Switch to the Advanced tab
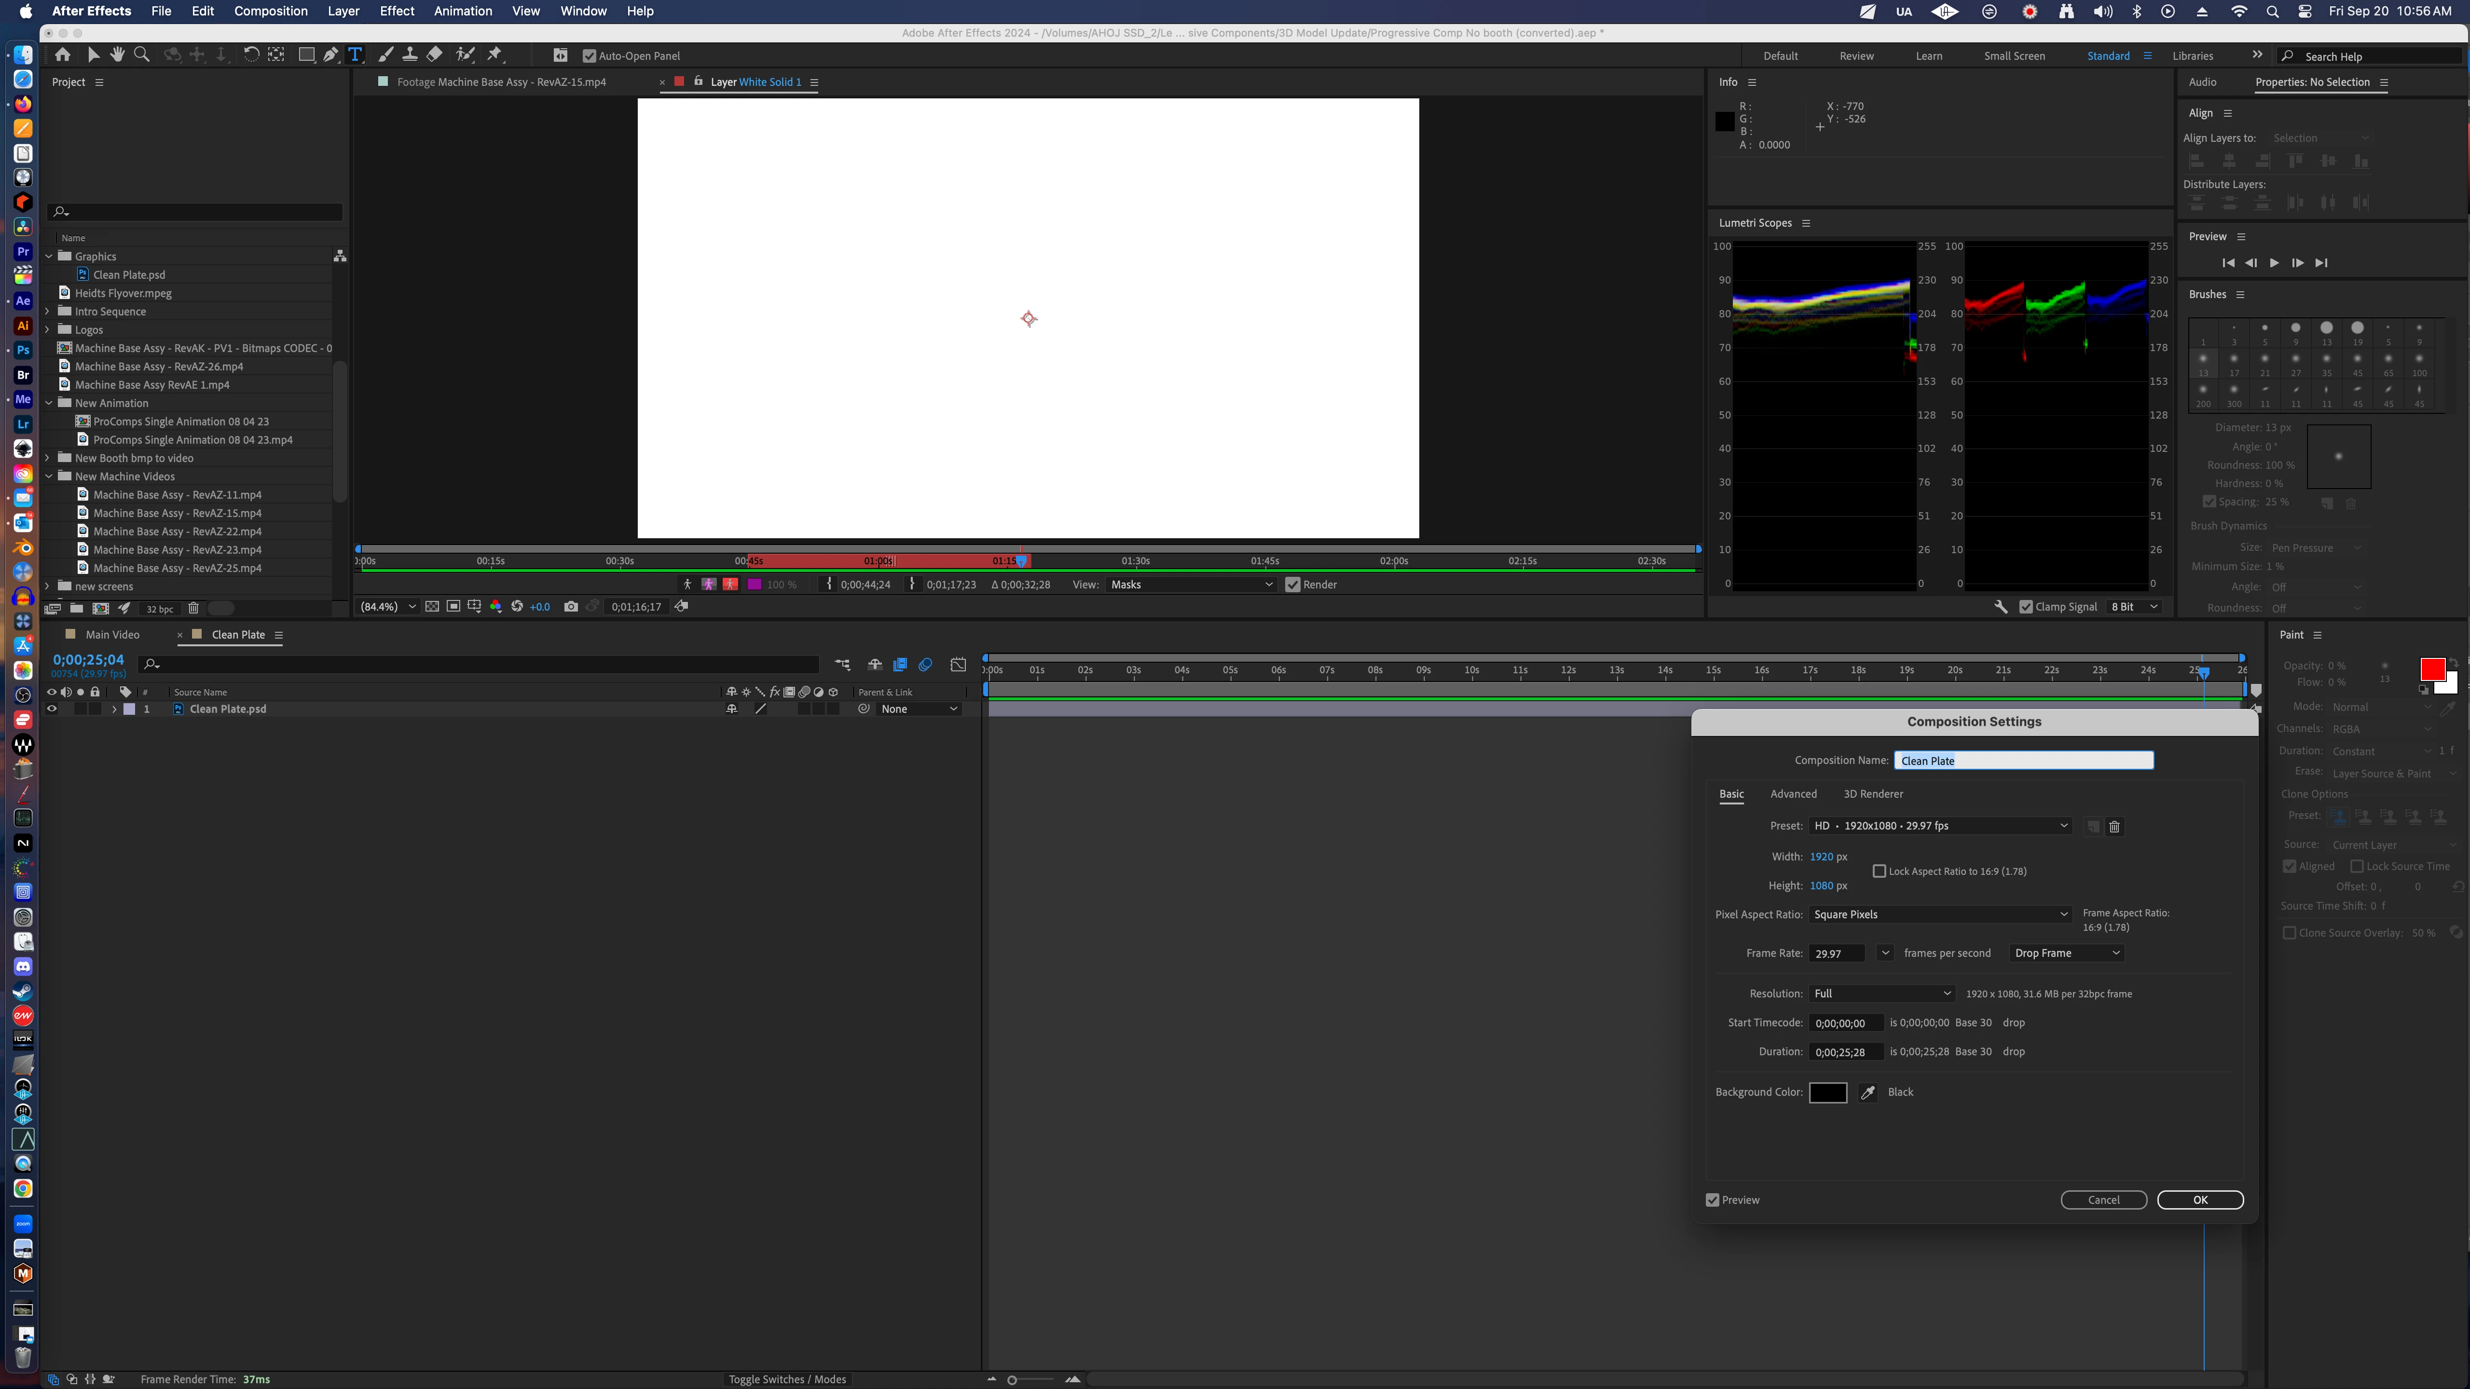This screenshot has width=2470, height=1389. click(1793, 794)
